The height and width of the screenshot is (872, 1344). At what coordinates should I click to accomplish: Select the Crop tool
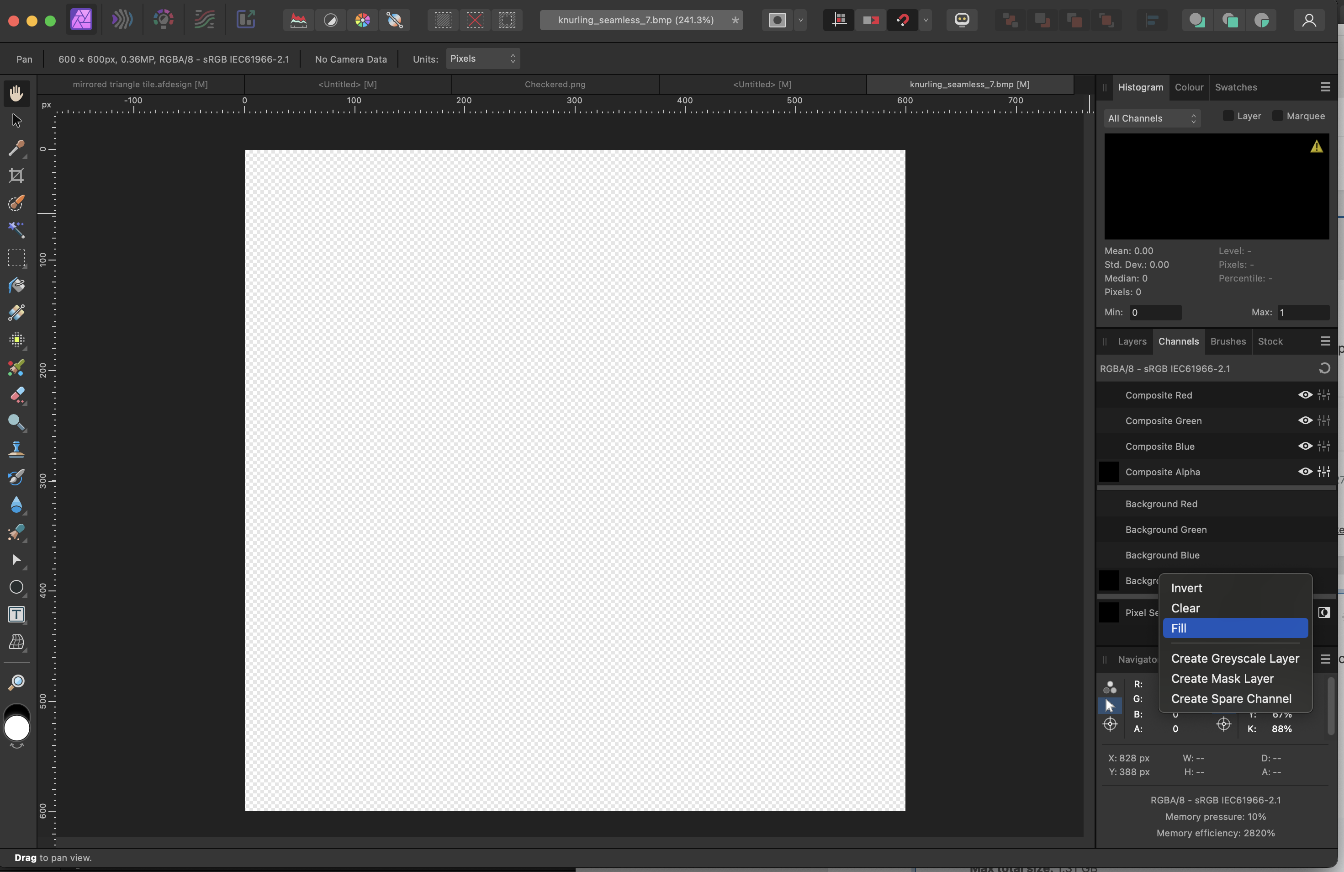pos(16,175)
